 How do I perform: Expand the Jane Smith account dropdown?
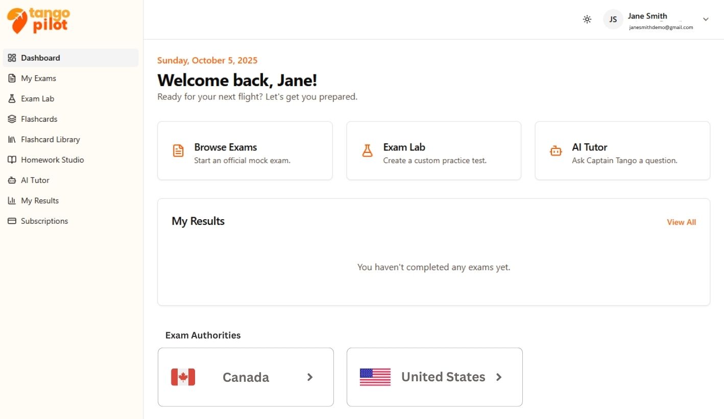(x=706, y=19)
